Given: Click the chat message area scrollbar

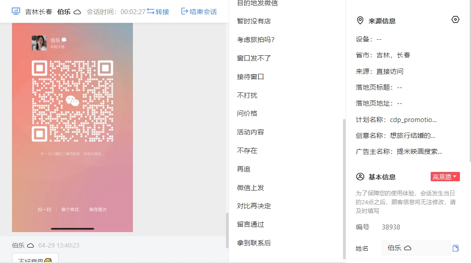Looking at the screenshot, I should (x=227, y=230).
